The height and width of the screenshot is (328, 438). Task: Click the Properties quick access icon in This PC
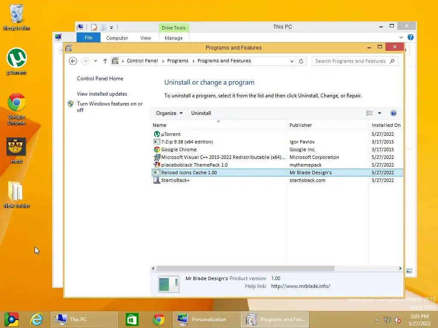pyautogui.click(x=94, y=27)
